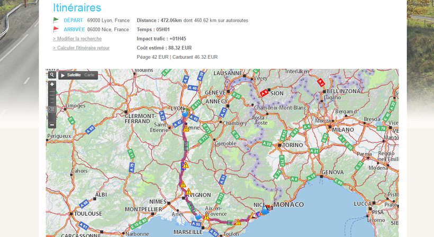This screenshot has height=237, width=434.
Task: Click the green E 611 shield near Lyon
Action: (196, 105)
